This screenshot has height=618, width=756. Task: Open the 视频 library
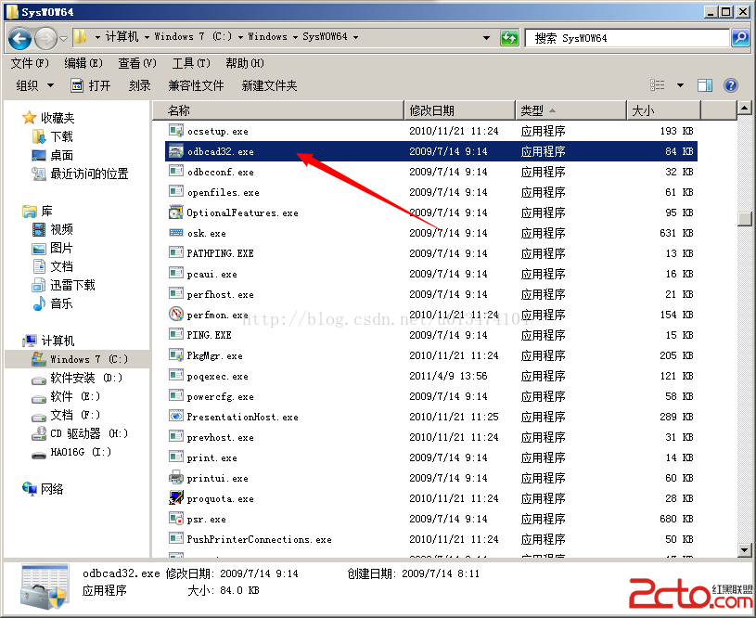coord(53,229)
